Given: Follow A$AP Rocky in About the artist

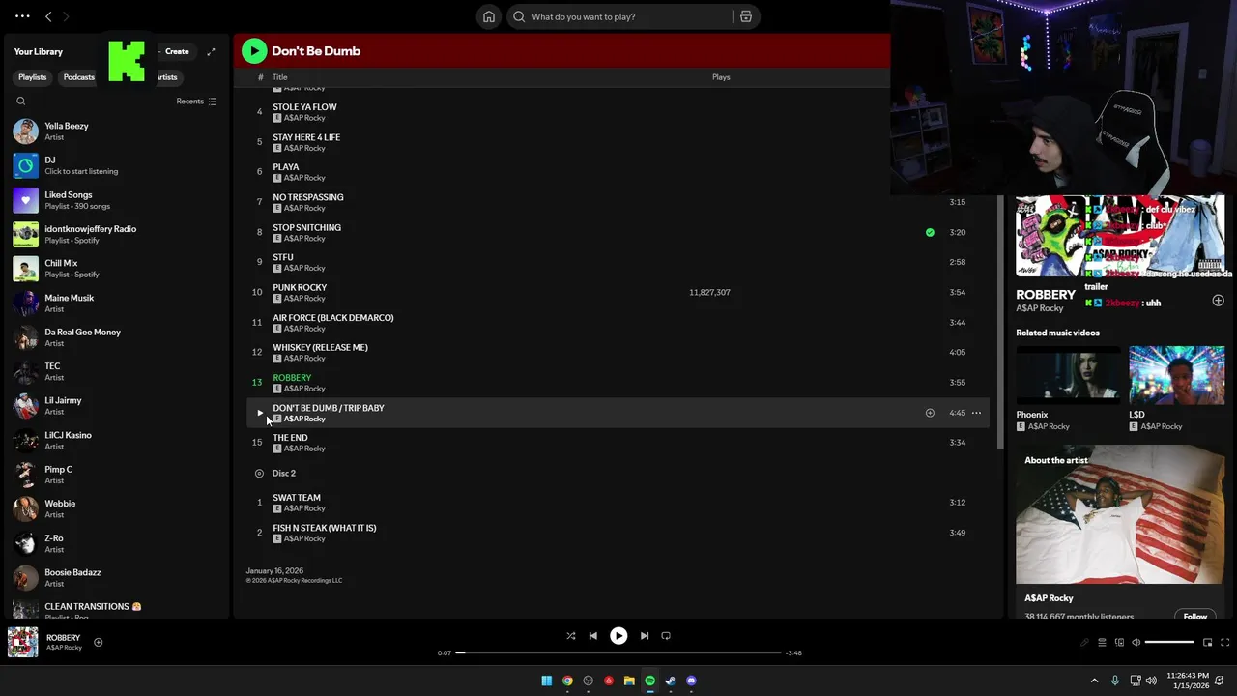Looking at the screenshot, I should [x=1195, y=616].
